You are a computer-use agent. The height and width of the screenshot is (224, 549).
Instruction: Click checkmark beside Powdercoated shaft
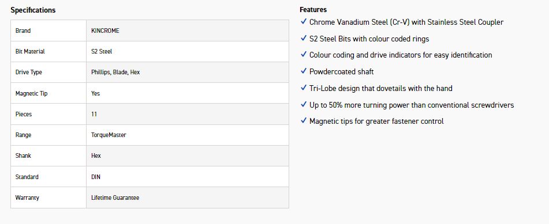click(x=304, y=71)
